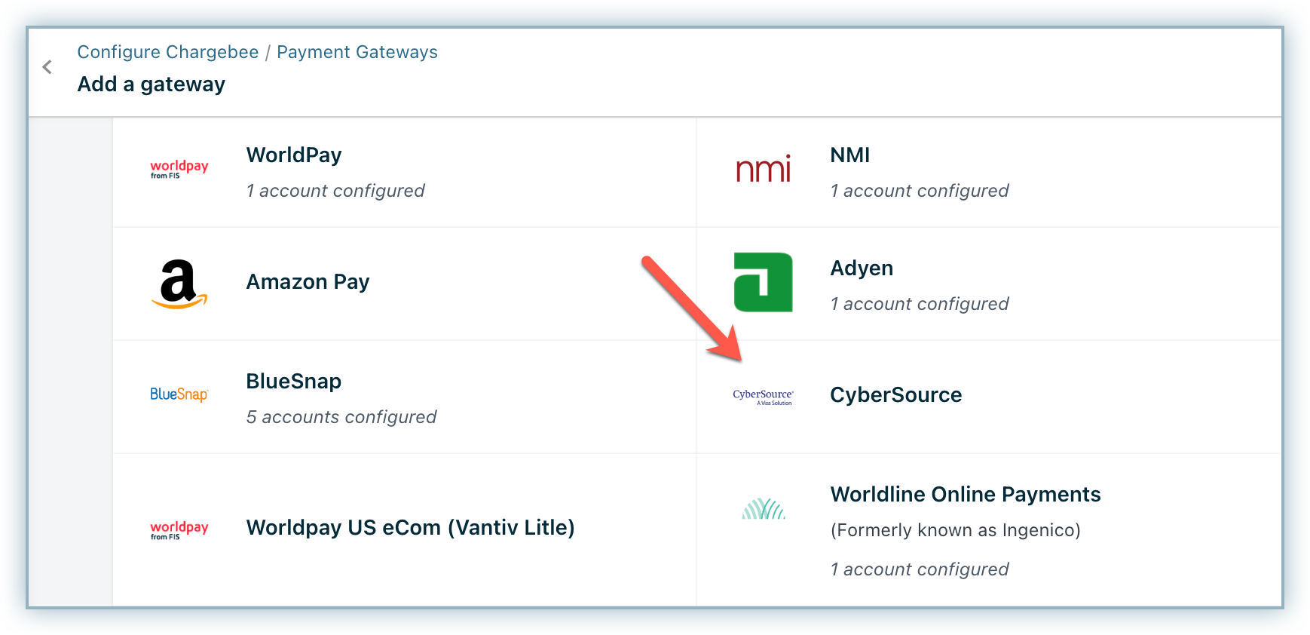
Task: Open the Payment Gateways breadcrumb link
Action: pos(357,52)
